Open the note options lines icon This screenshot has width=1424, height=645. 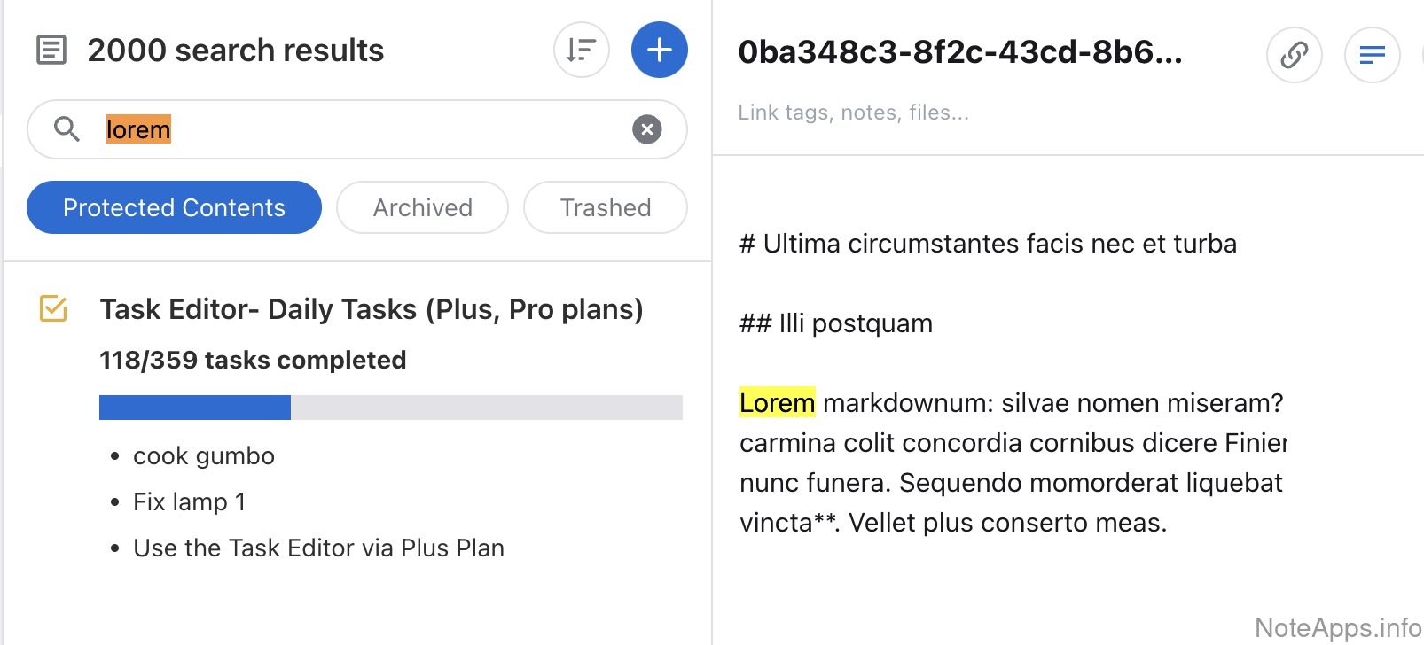1372,55
